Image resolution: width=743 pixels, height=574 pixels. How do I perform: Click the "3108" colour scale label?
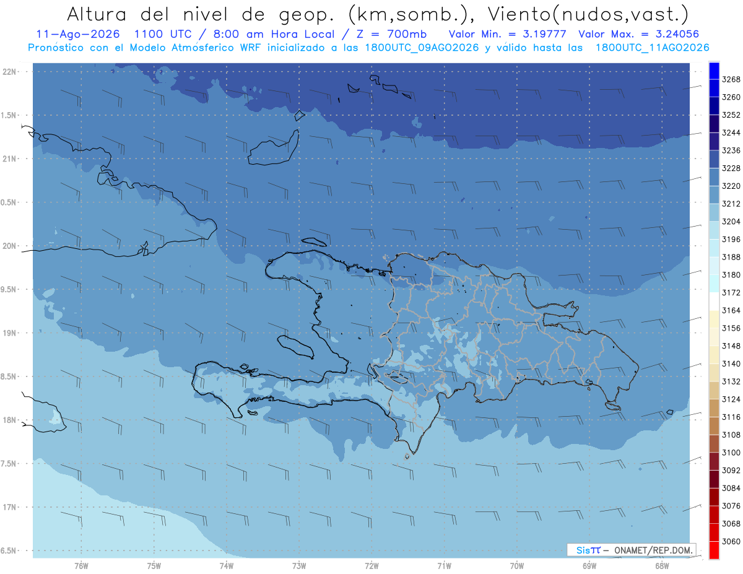731,435
